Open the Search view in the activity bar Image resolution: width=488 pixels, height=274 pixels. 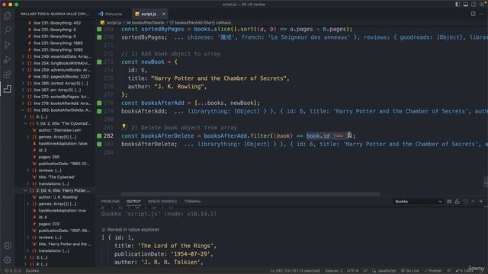pyautogui.click(x=7, y=30)
